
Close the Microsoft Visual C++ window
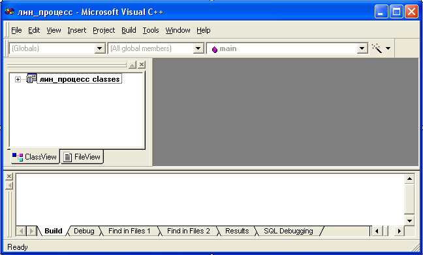(x=411, y=12)
